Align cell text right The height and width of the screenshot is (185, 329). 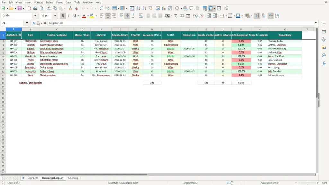114,16
